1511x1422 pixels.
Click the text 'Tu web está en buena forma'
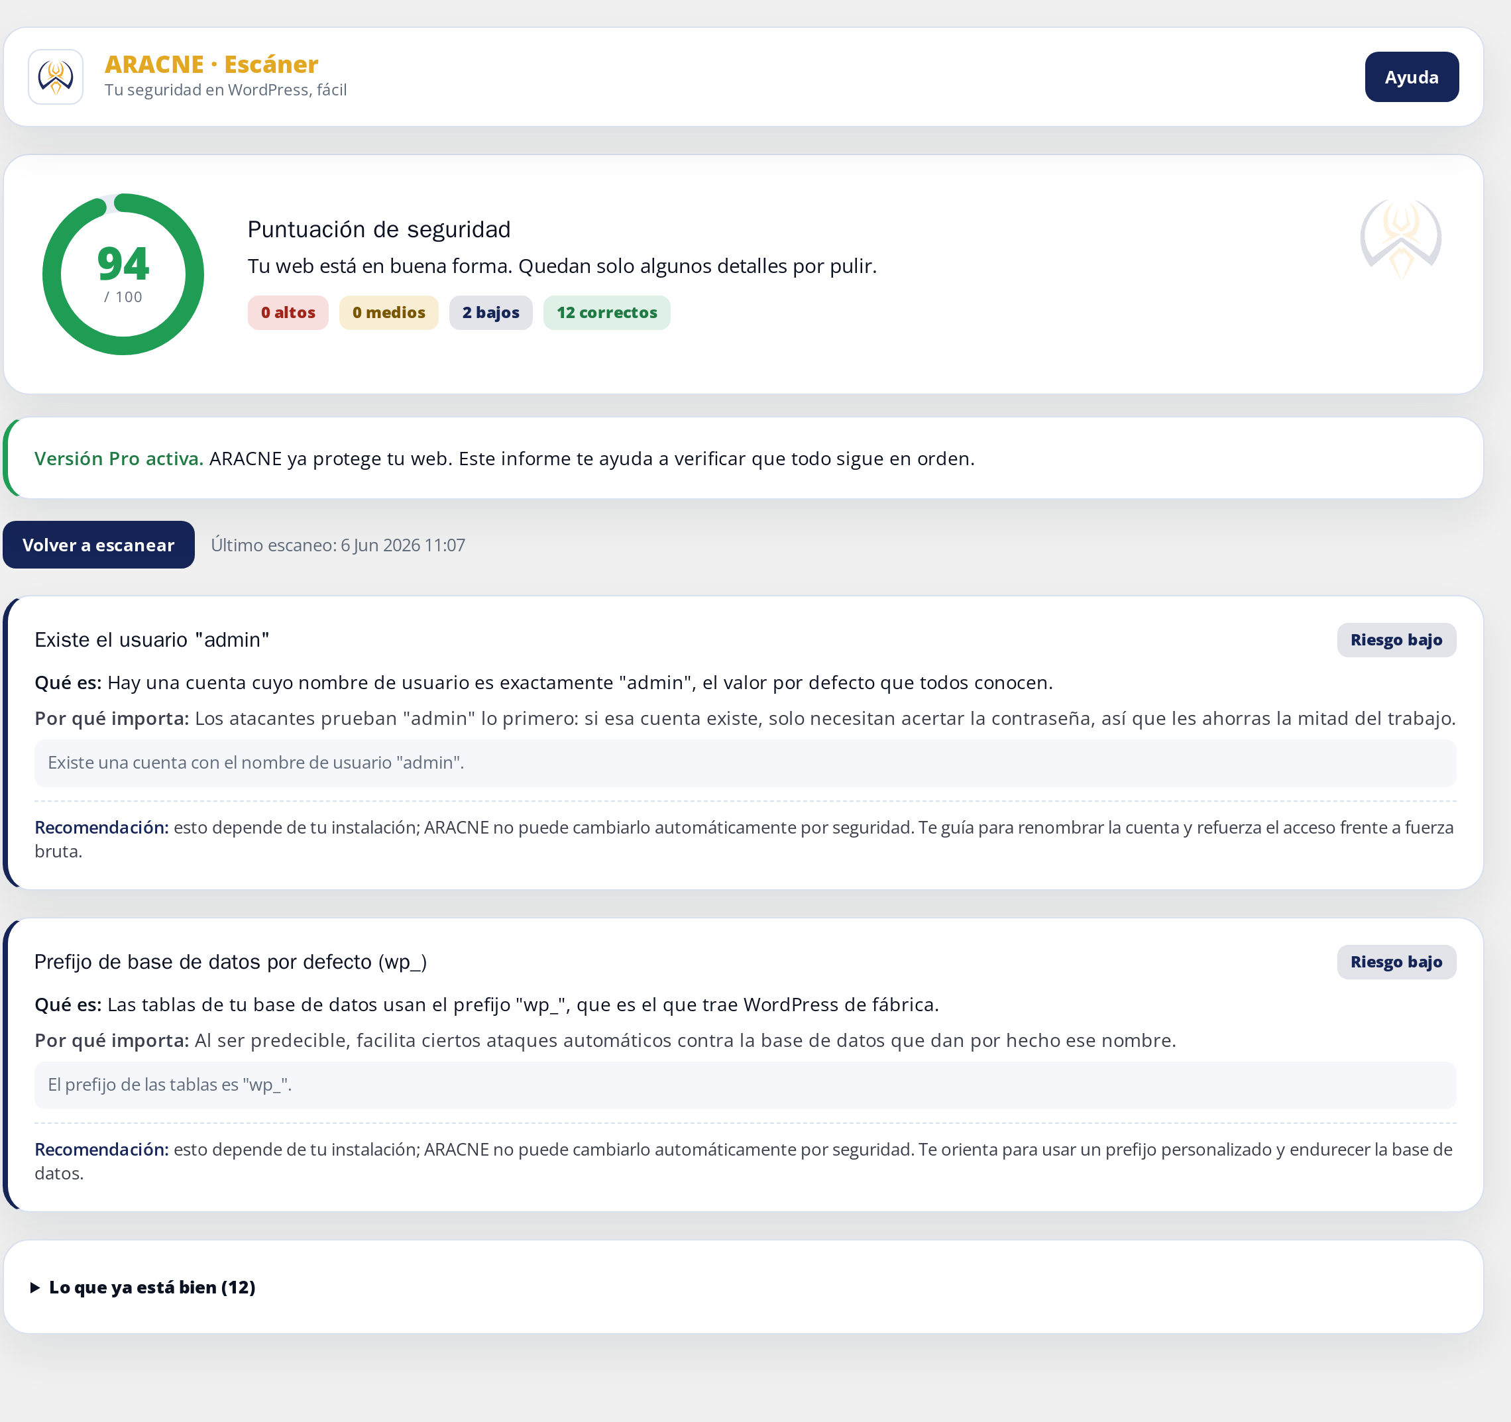click(380, 266)
